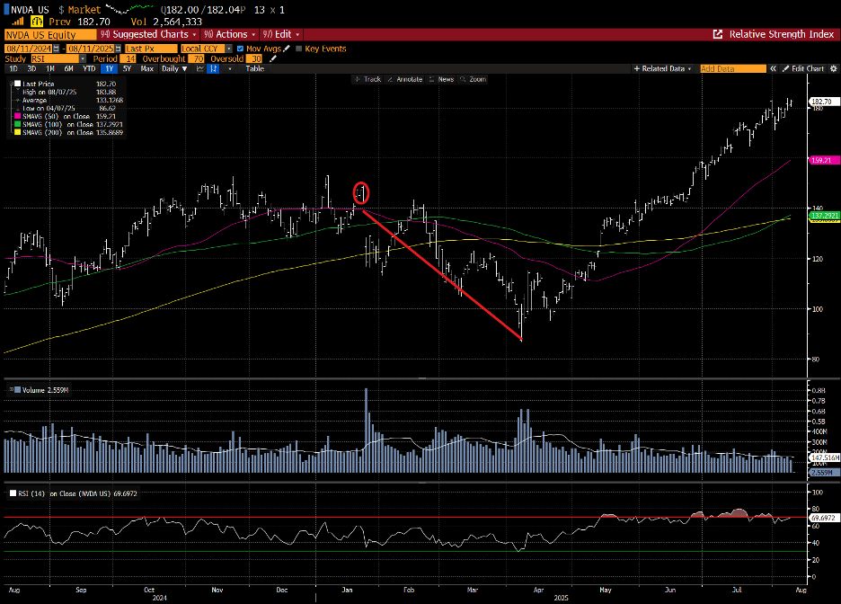Click the 182.70 last price axis label

tap(822, 102)
